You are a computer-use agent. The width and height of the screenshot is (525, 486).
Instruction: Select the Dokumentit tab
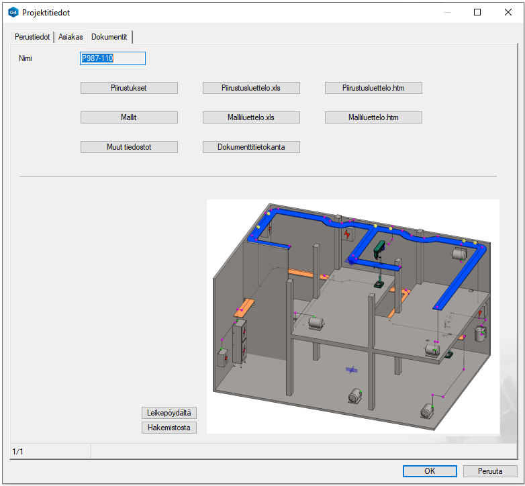click(109, 37)
